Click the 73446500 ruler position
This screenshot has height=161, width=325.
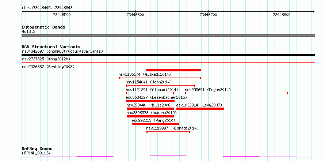click(x=62, y=15)
